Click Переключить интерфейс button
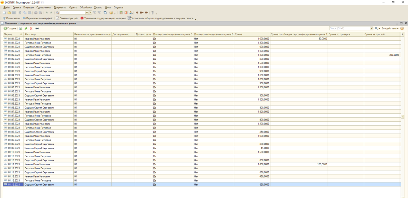This screenshot has width=408, height=198. [x=38, y=18]
